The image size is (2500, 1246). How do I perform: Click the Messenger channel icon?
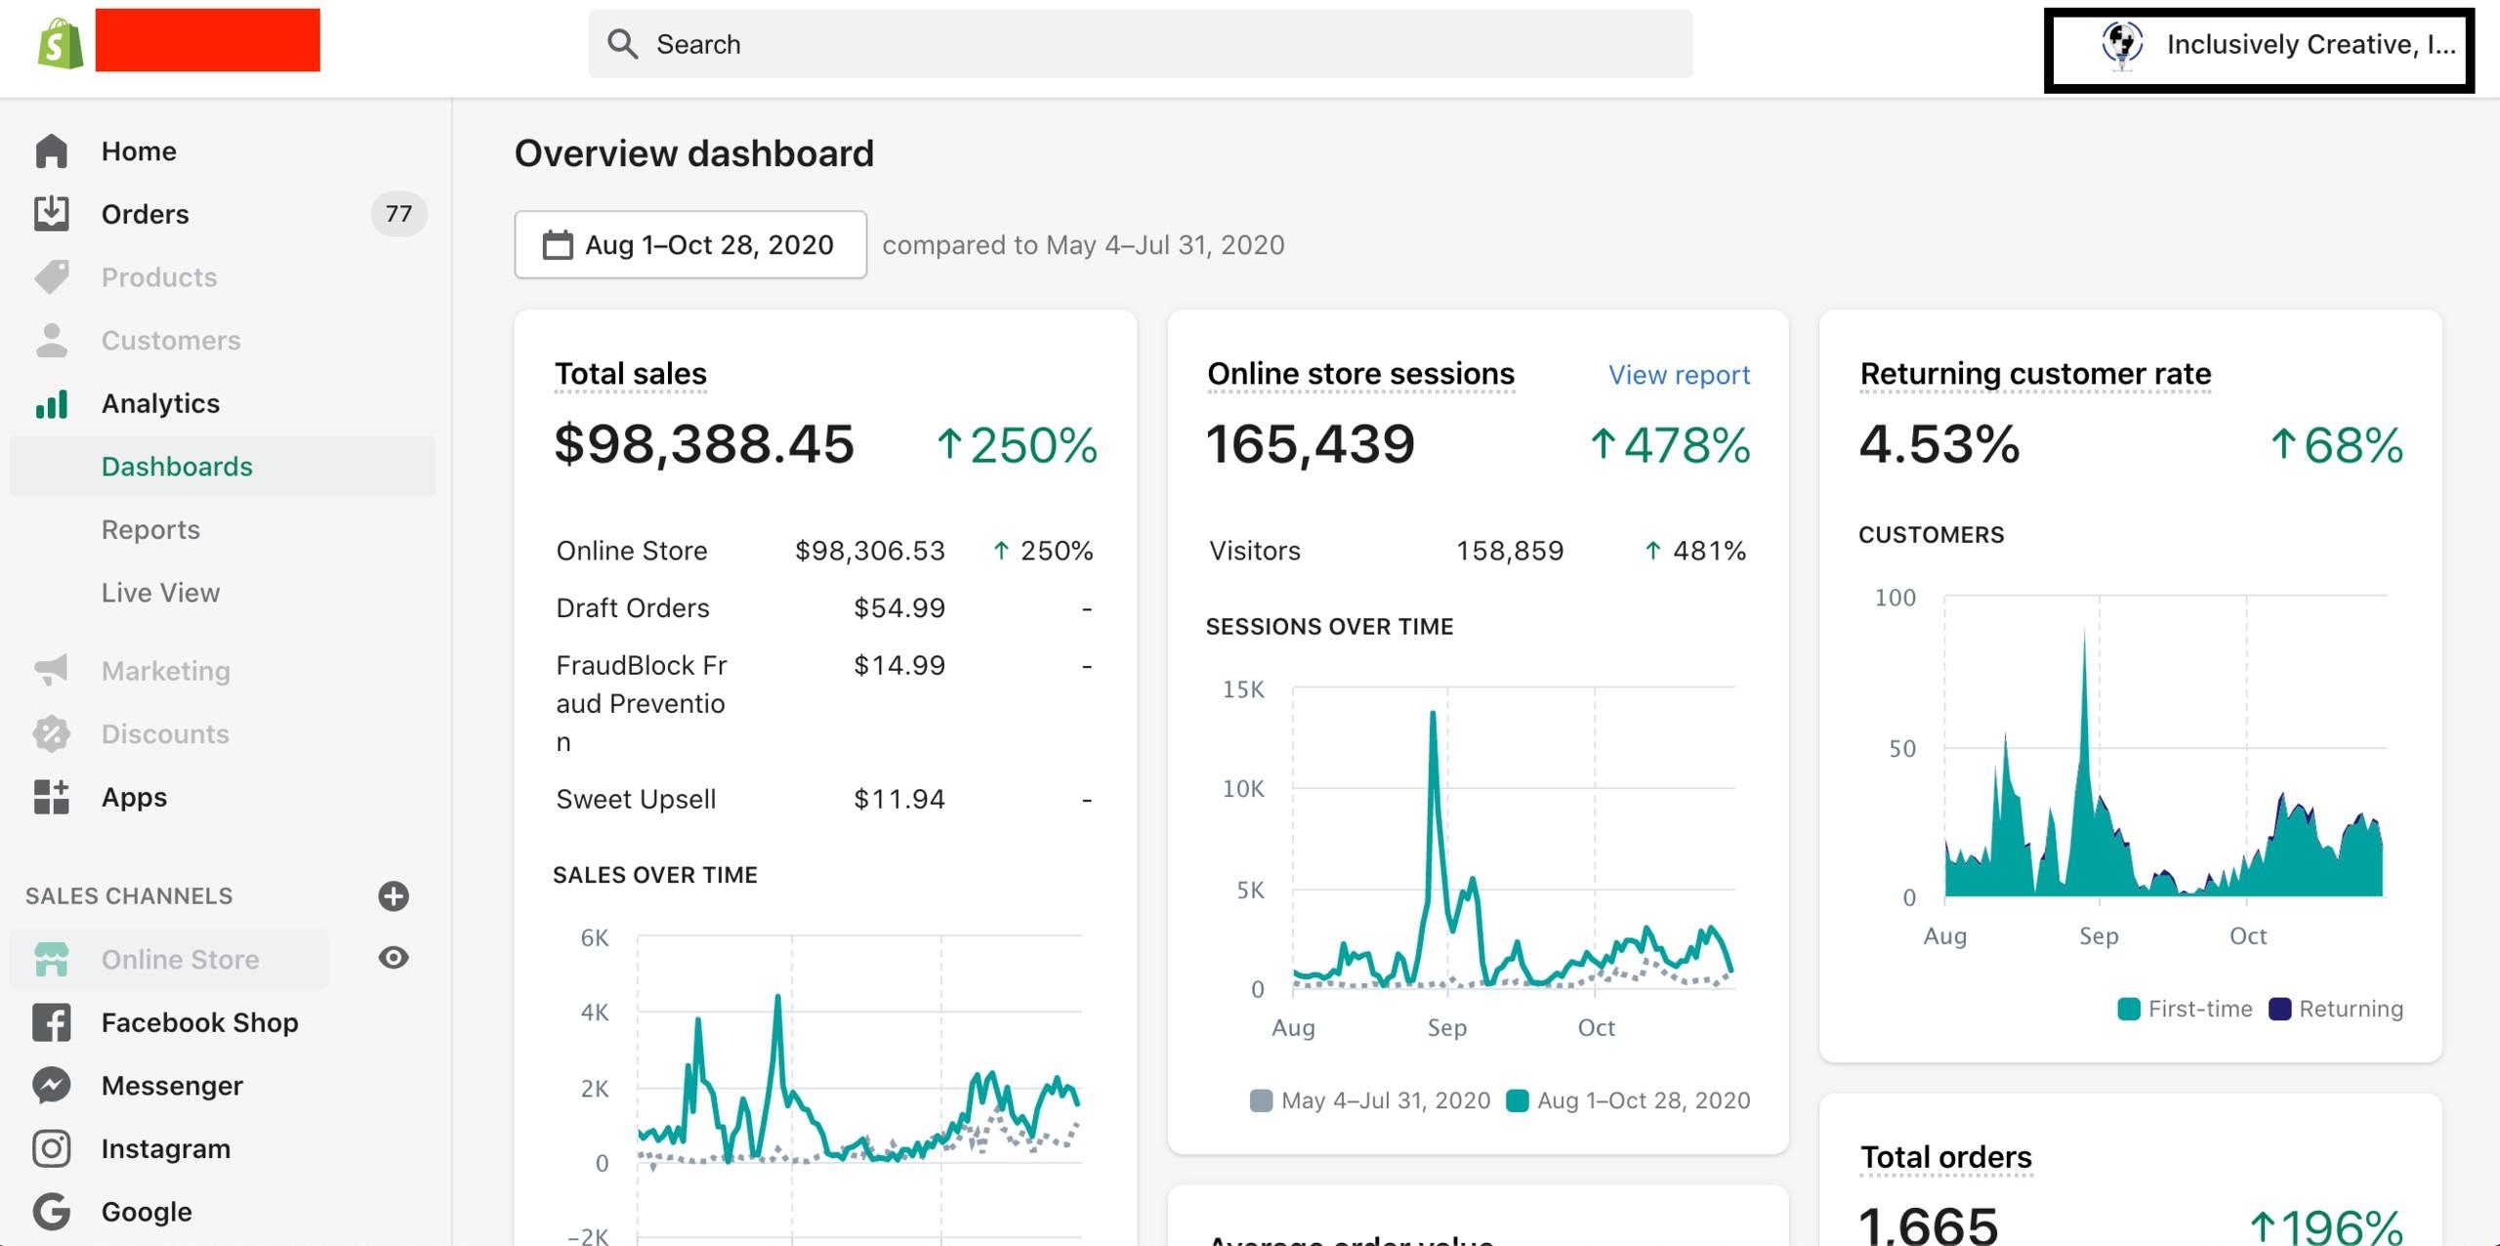pos(51,1085)
